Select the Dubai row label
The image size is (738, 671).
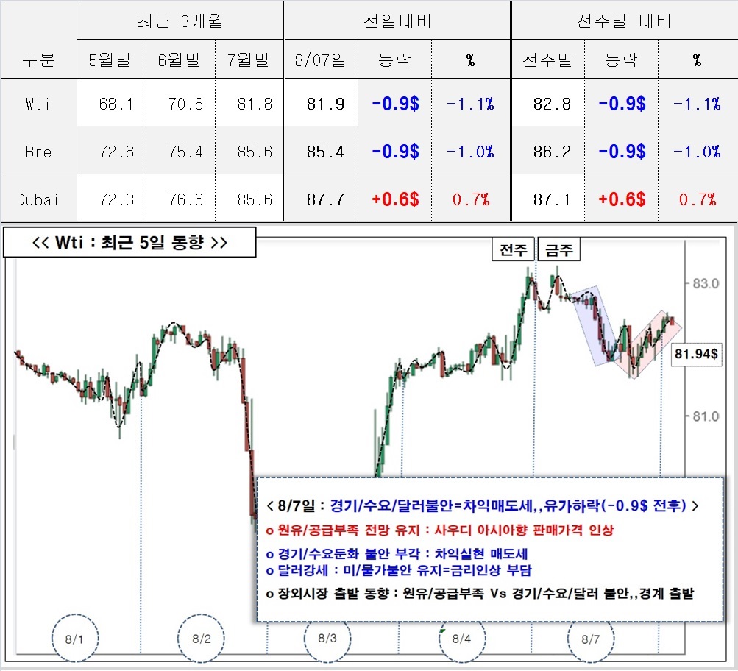(38, 199)
